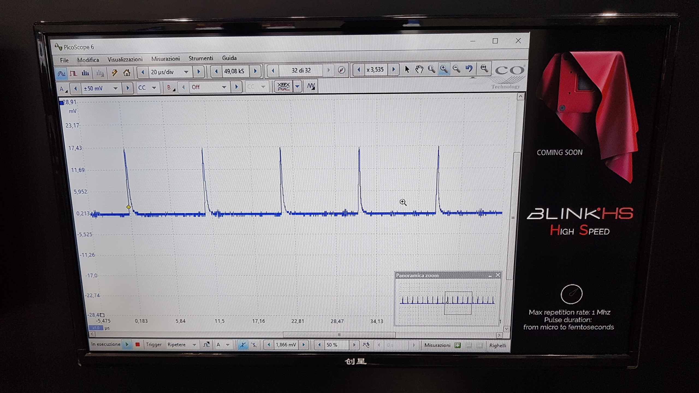Switch to Spectrum mode icon
The height and width of the screenshot is (393, 699).
tap(85, 73)
